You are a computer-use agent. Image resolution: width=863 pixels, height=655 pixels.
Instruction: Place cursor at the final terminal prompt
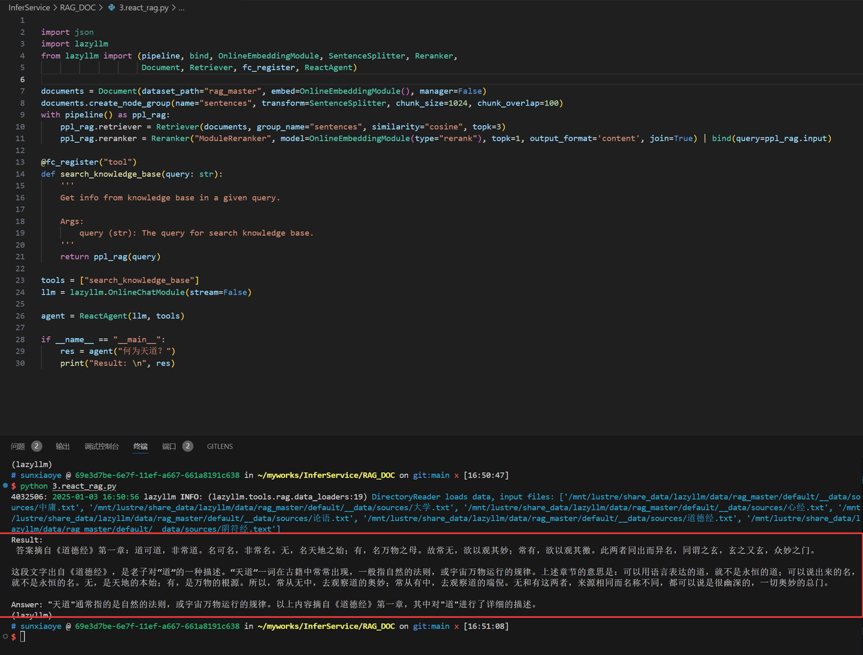coord(22,637)
